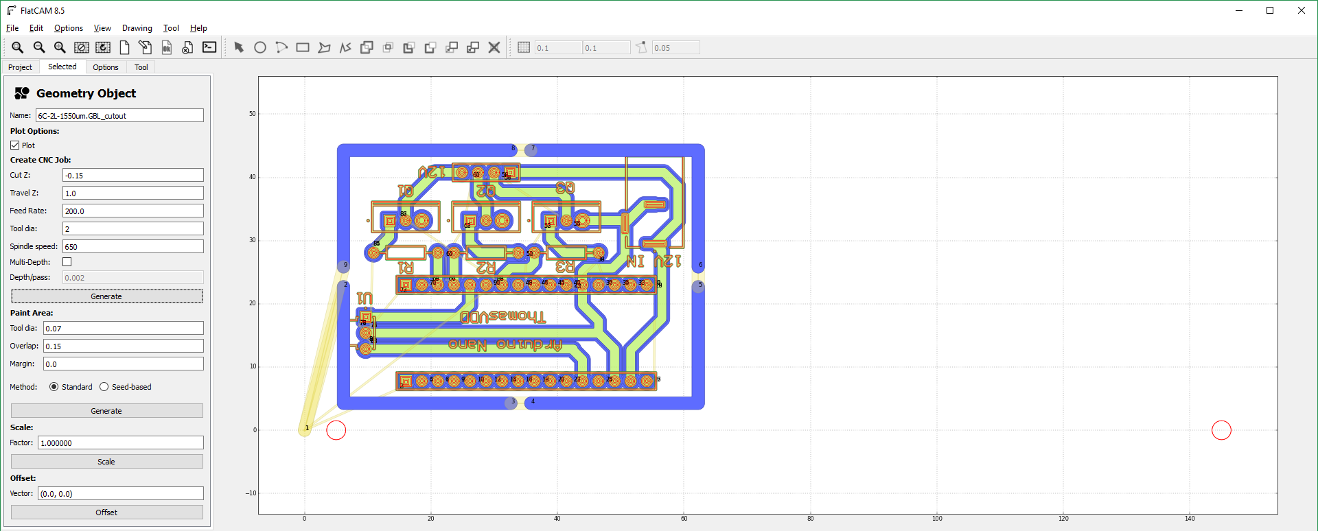Click the Offset button
The width and height of the screenshot is (1318, 531).
(x=106, y=512)
